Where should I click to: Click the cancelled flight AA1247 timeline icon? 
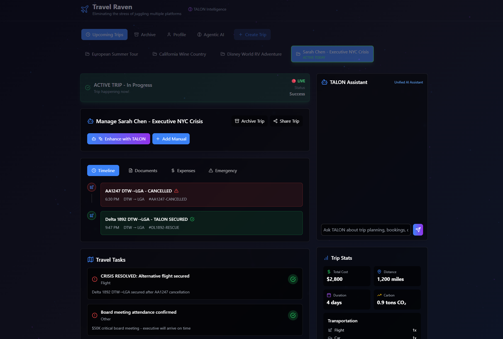pos(92,187)
